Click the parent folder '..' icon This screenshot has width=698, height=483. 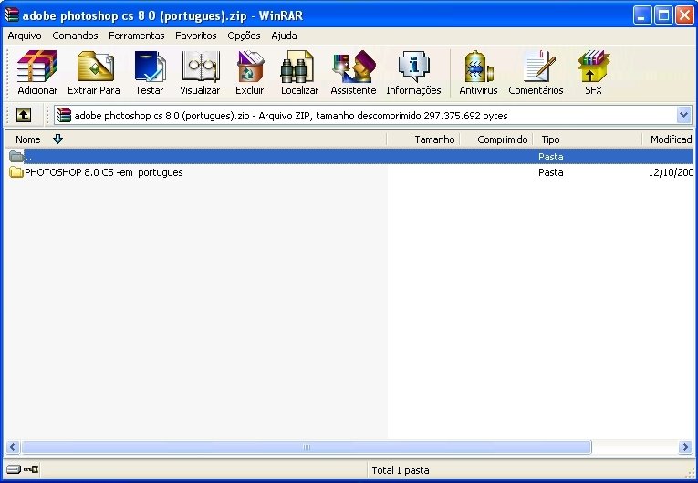point(16,156)
